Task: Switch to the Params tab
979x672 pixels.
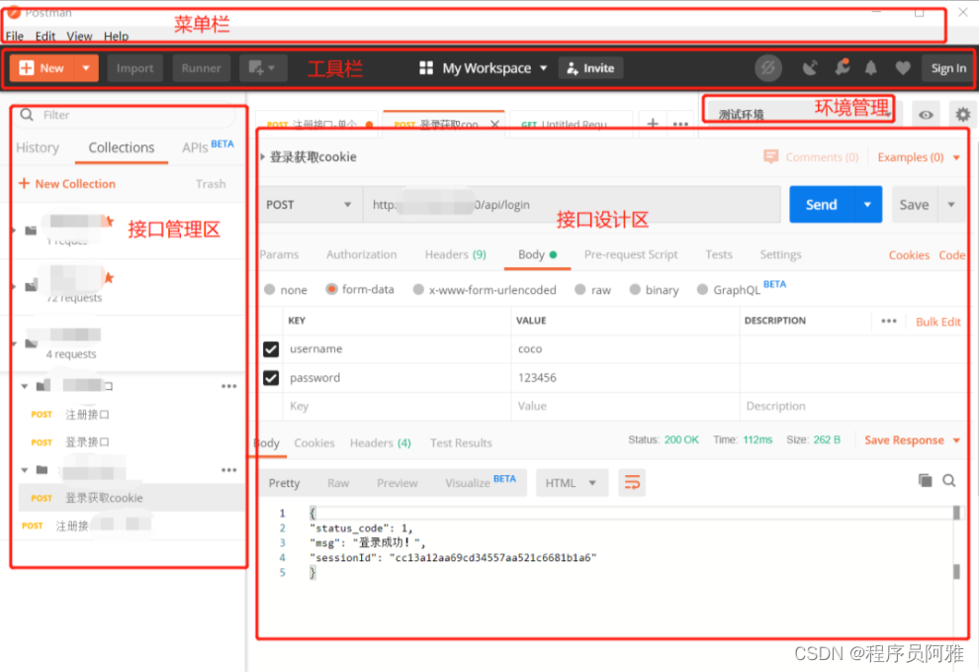Action: 279,254
